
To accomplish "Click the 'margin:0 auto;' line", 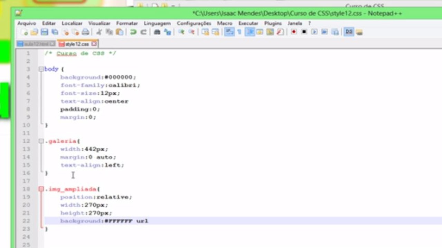I will 88,157.
